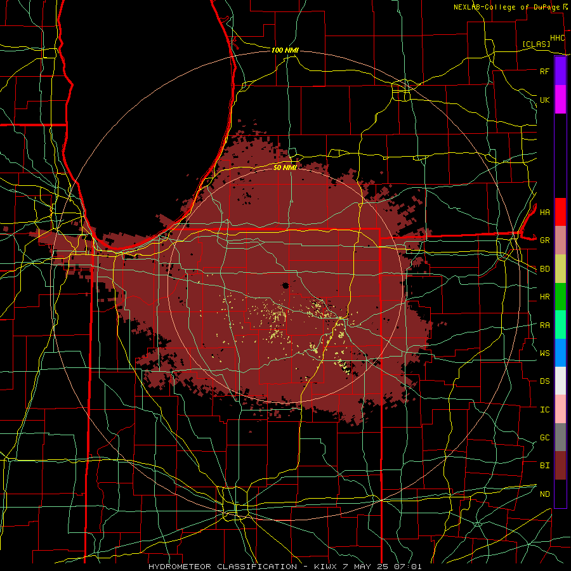Image resolution: width=571 pixels, height=571 pixels.
Task: Click the DS white legend swatch
Action: coord(560,381)
